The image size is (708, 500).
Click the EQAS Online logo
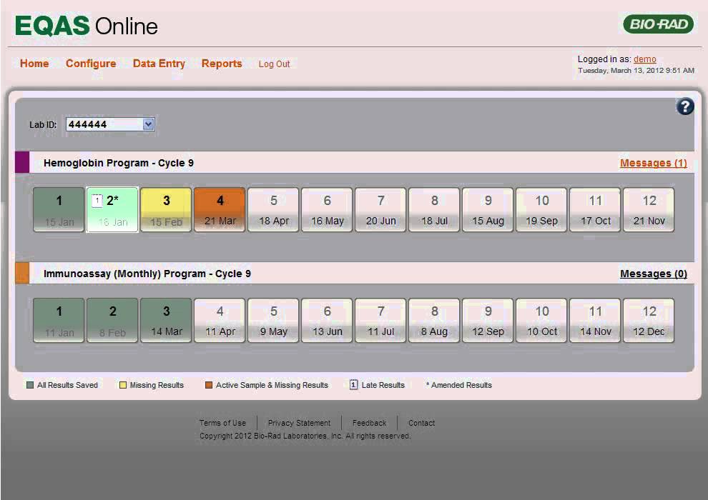click(87, 26)
